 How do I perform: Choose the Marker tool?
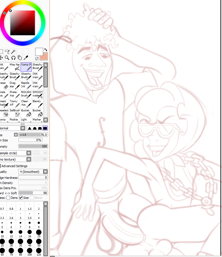[38, 120]
